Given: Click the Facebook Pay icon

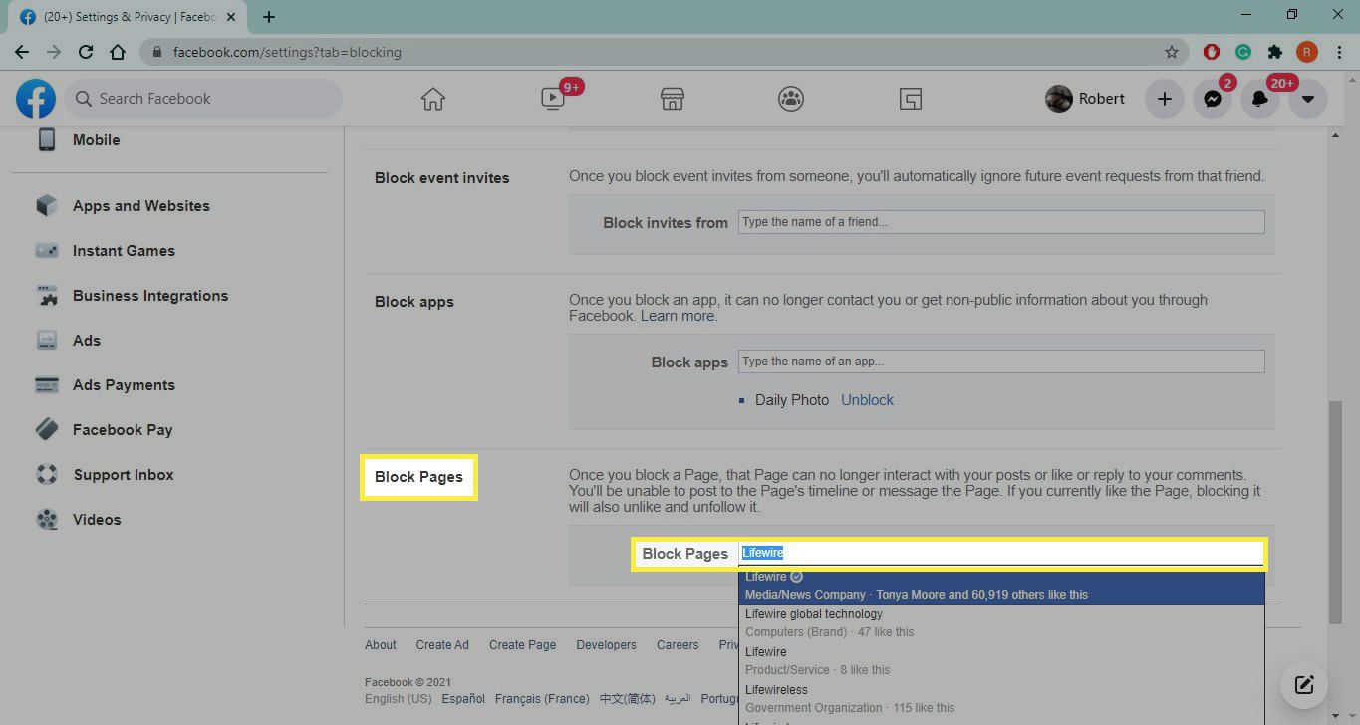Looking at the screenshot, I should pos(47,430).
